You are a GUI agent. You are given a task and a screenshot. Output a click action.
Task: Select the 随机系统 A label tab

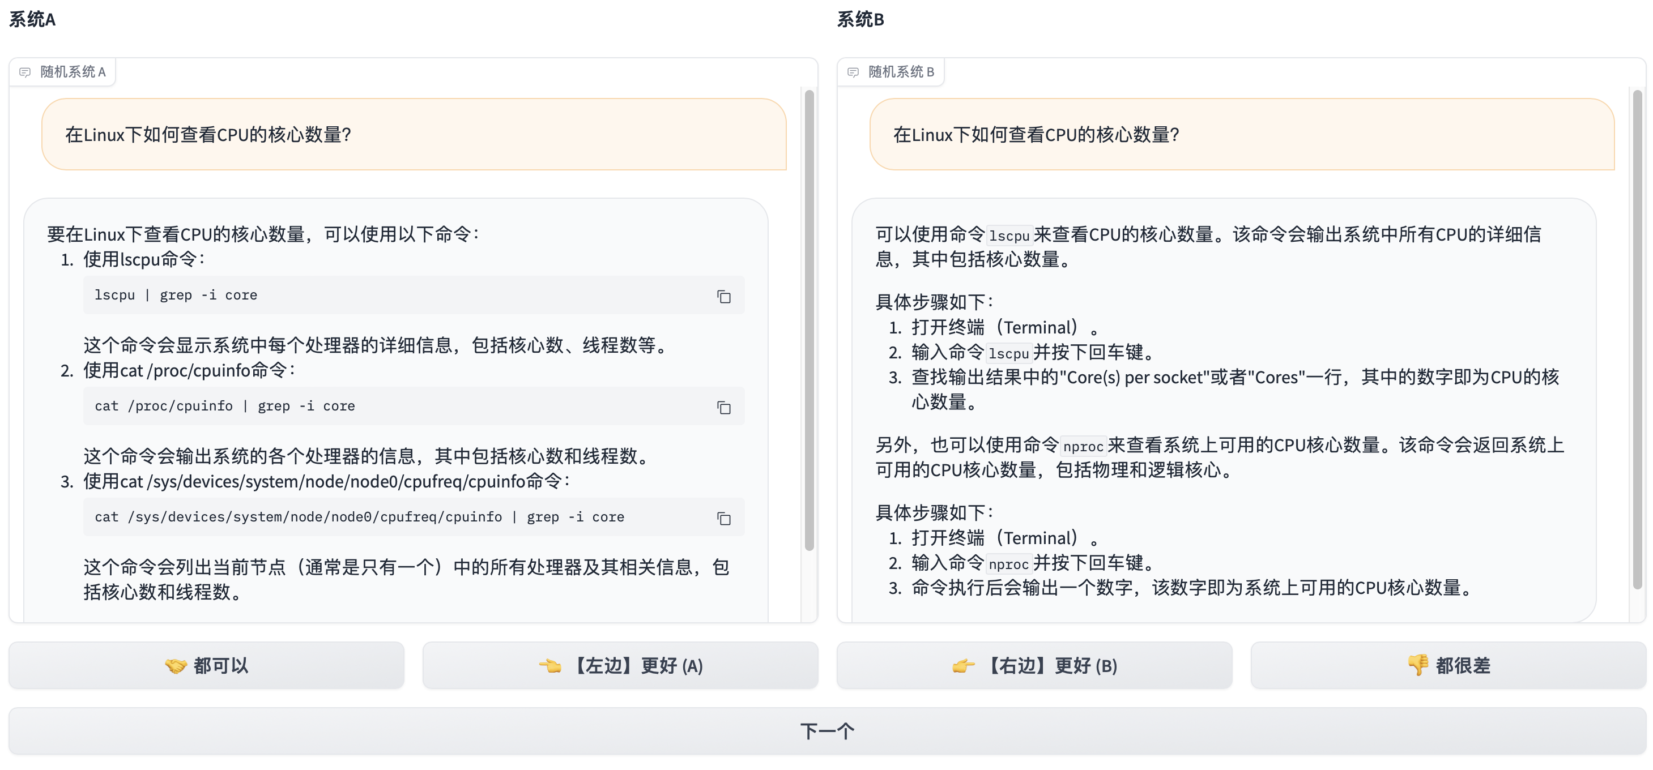pyautogui.click(x=72, y=72)
